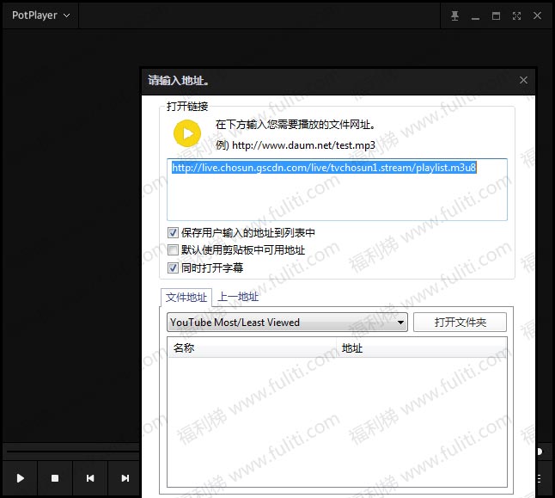555x498 pixels.
Task: Open the PotPlayer main menu dropdown
Action: [41, 16]
